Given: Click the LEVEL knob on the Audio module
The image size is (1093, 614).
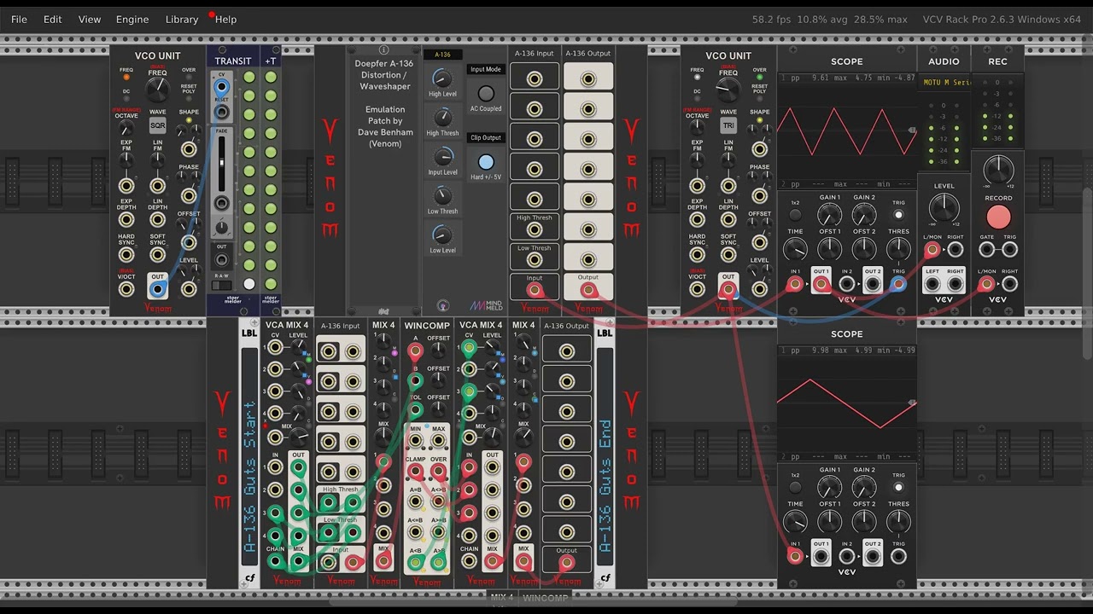Looking at the screenshot, I should 944,207.
